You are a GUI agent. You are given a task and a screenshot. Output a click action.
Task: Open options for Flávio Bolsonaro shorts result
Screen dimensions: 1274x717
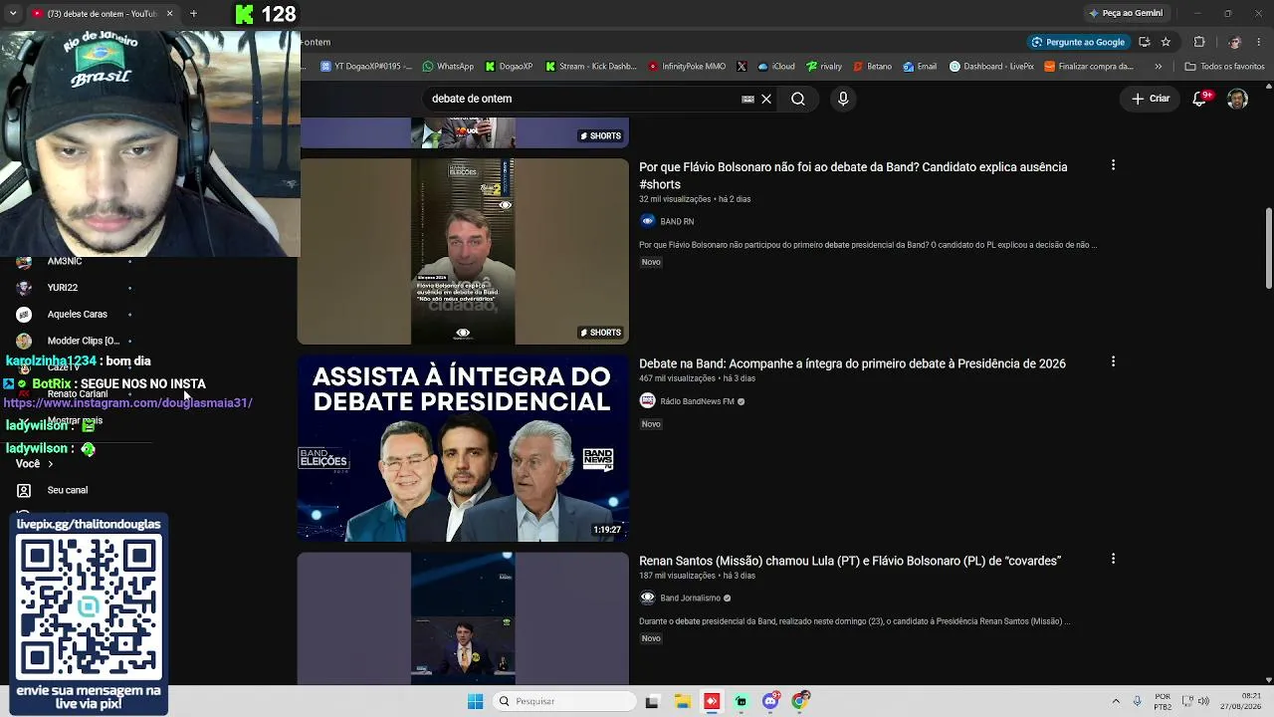coord(1113,165)
